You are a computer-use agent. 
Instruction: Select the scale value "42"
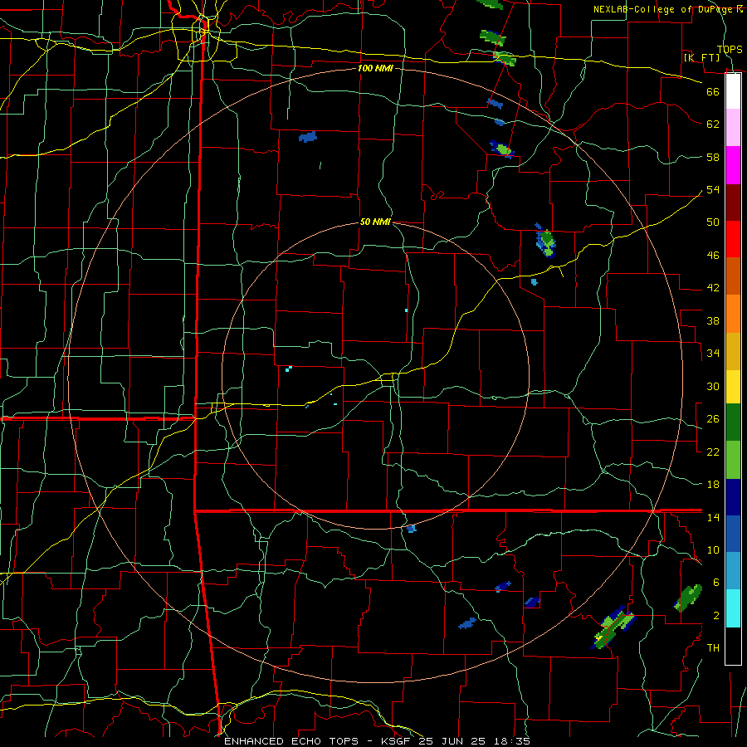pyautogui.click(x=713, y=288)
